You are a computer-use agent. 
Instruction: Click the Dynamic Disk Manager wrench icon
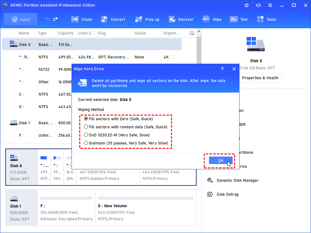(210, 180)
